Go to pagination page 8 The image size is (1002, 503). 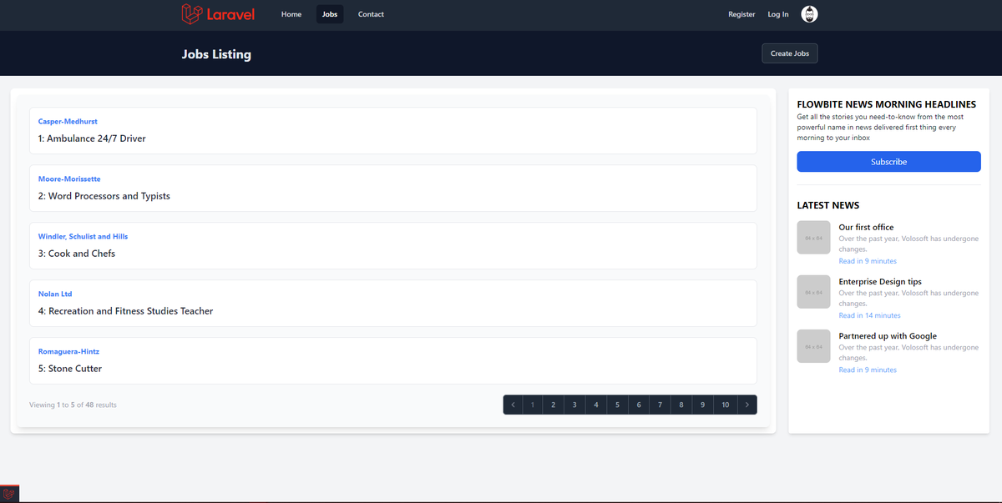681,405
